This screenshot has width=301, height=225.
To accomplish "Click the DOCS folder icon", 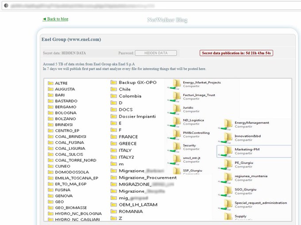I will 114,110.
